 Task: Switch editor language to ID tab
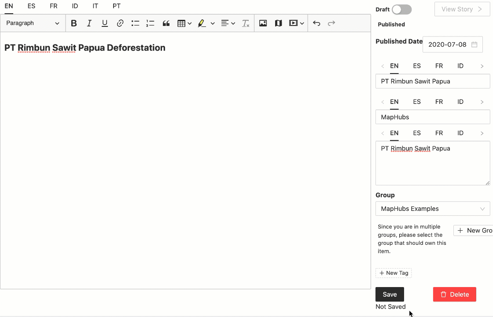[x=75, y=6]
